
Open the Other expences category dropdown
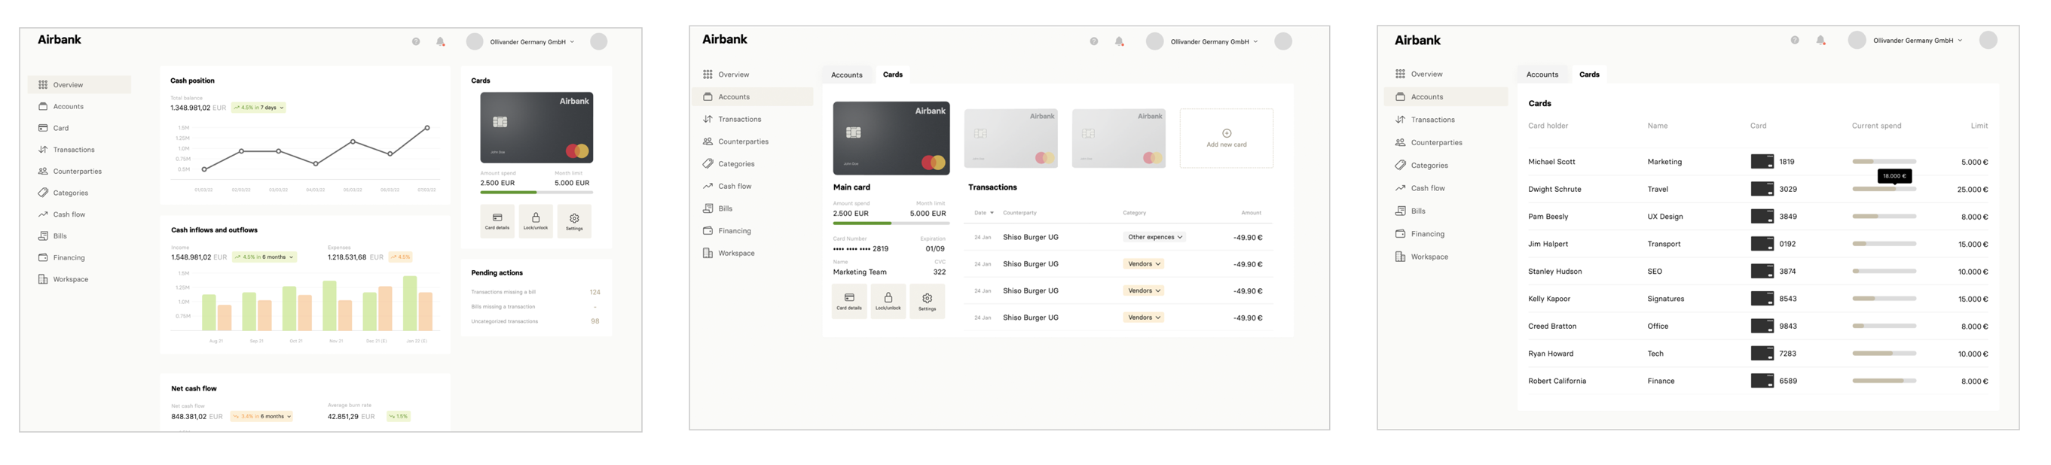tap(1154, 238)
